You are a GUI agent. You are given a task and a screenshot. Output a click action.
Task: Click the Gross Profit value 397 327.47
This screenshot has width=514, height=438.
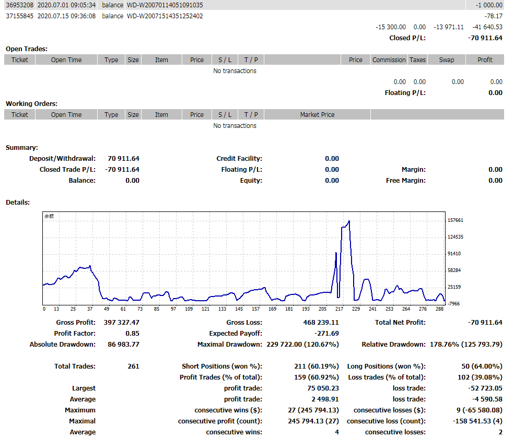[x=121, y=323]
